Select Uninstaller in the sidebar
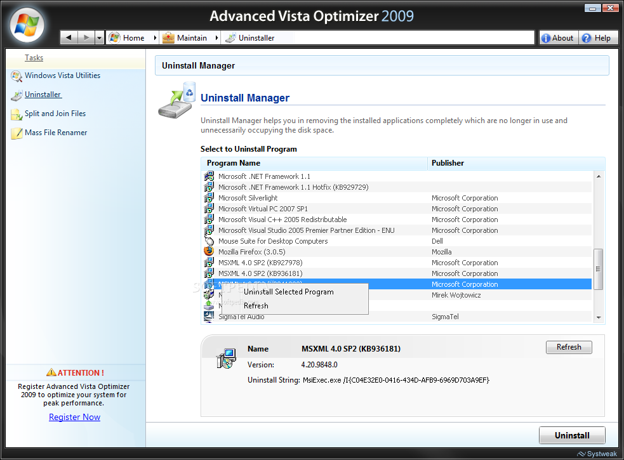Viewport: 624px width, 460px height. 43,95
